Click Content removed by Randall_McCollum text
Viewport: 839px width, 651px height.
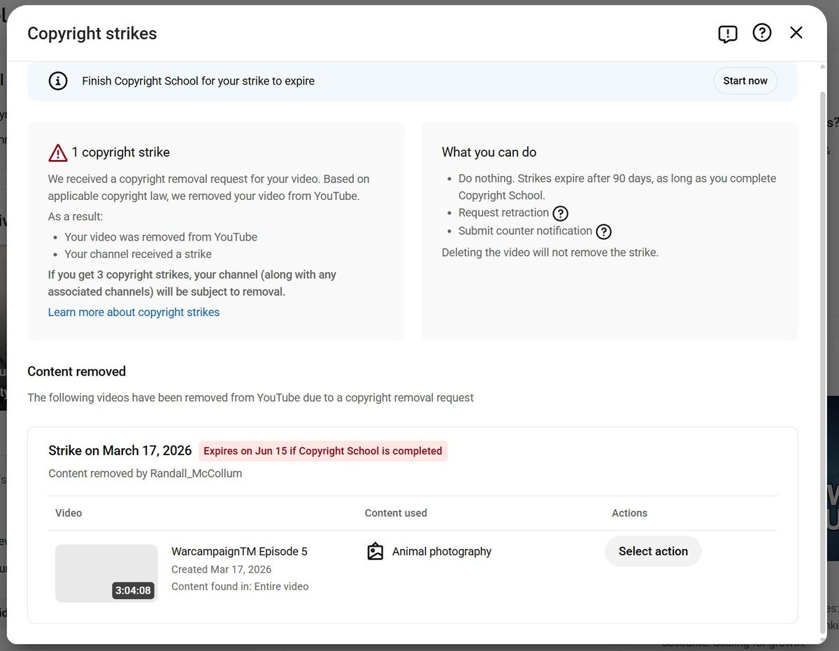(x=145, y=473)
